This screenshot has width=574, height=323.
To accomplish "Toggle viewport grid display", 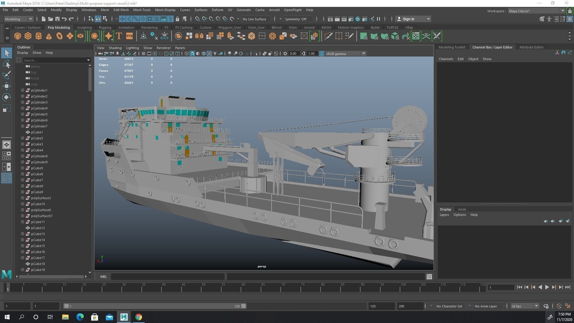I will [143, 54].
